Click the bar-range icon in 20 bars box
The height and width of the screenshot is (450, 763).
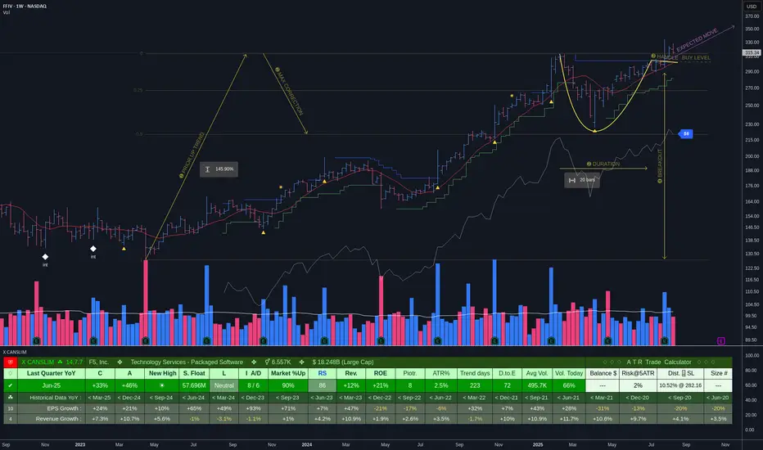click(x=571, y=180)
